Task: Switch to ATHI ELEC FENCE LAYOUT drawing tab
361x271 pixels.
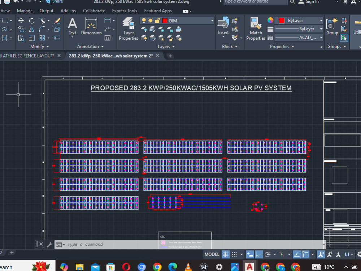Action: [27, 56]
